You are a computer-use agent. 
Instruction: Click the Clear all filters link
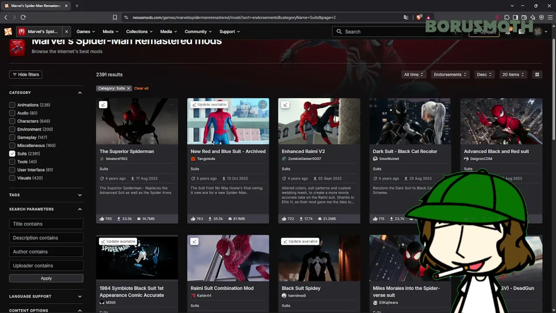point(141,88)
